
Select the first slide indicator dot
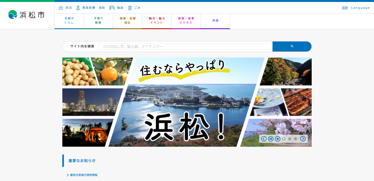(x=284, y=138)
